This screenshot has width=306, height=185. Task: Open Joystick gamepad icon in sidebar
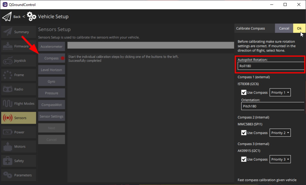tap(7, 61)
